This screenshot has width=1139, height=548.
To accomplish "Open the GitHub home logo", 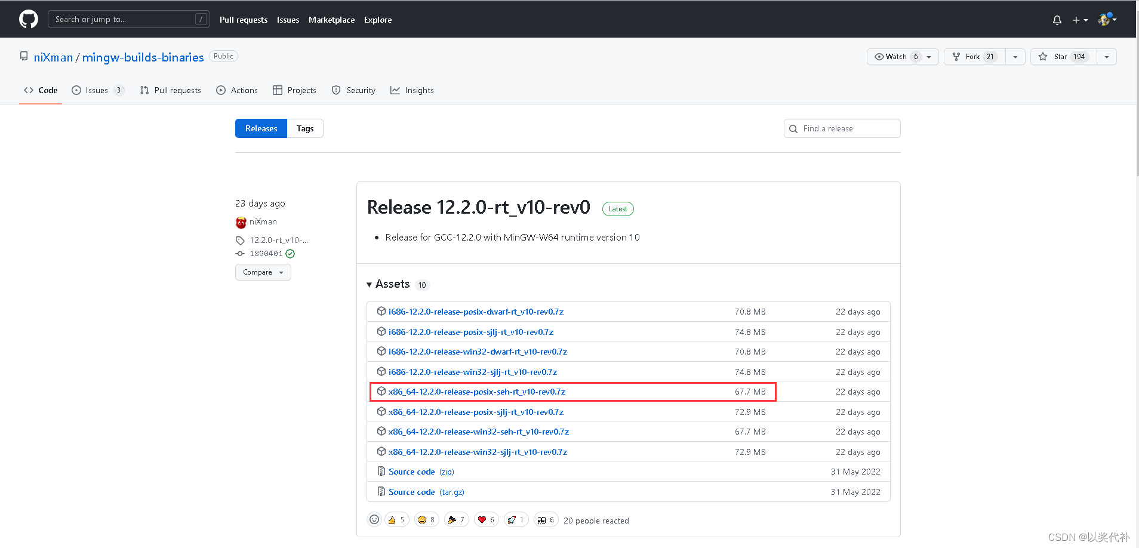I will pyautogui.click(x=29, y=19).
